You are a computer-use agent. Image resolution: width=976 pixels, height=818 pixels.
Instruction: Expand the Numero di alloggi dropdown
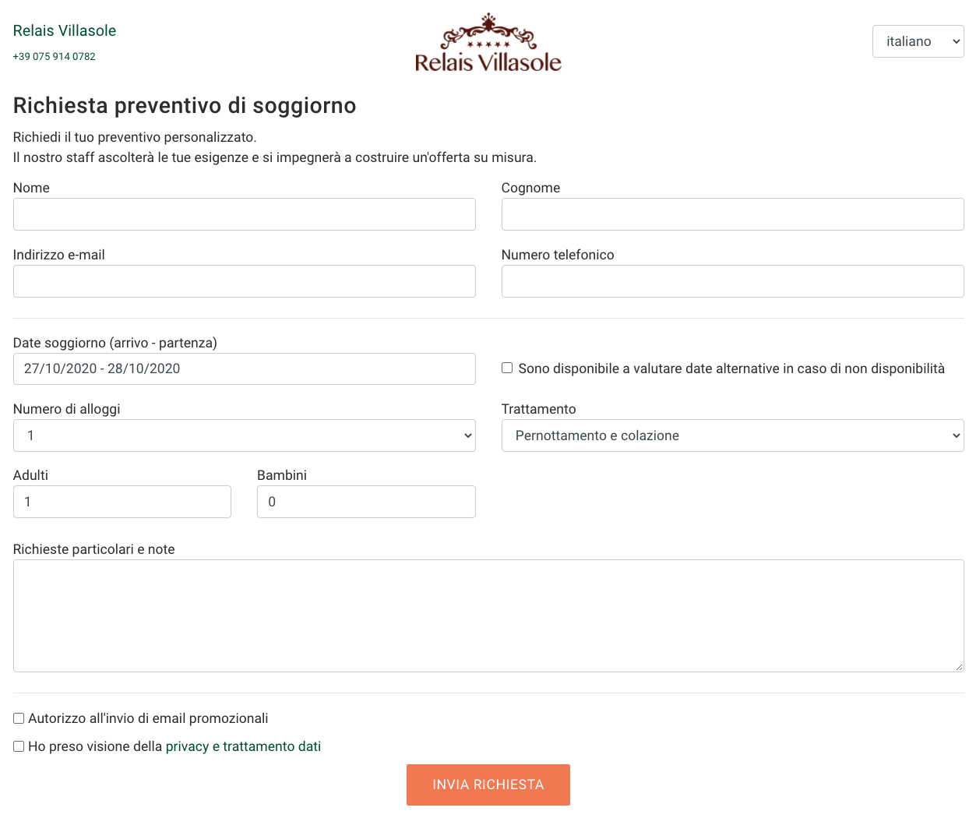pos(244,435)
